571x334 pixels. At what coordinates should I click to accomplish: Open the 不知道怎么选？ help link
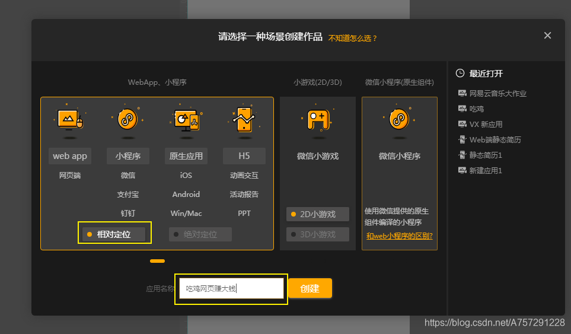(x=353, y=38)
